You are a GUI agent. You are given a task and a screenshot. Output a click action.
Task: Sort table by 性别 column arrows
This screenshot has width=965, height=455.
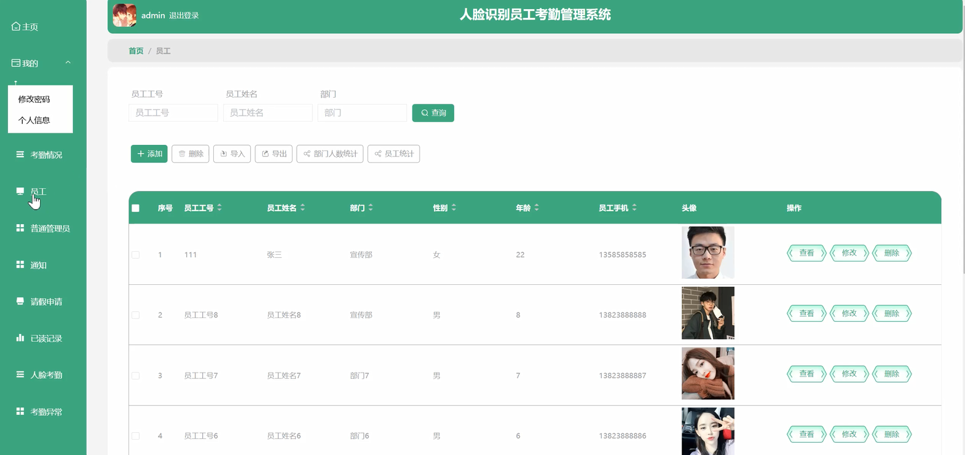[454, 208]
